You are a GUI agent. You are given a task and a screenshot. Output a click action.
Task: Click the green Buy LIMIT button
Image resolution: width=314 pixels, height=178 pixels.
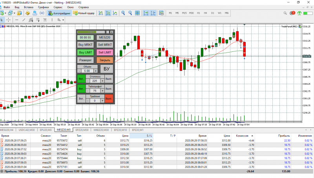(85, 53)
